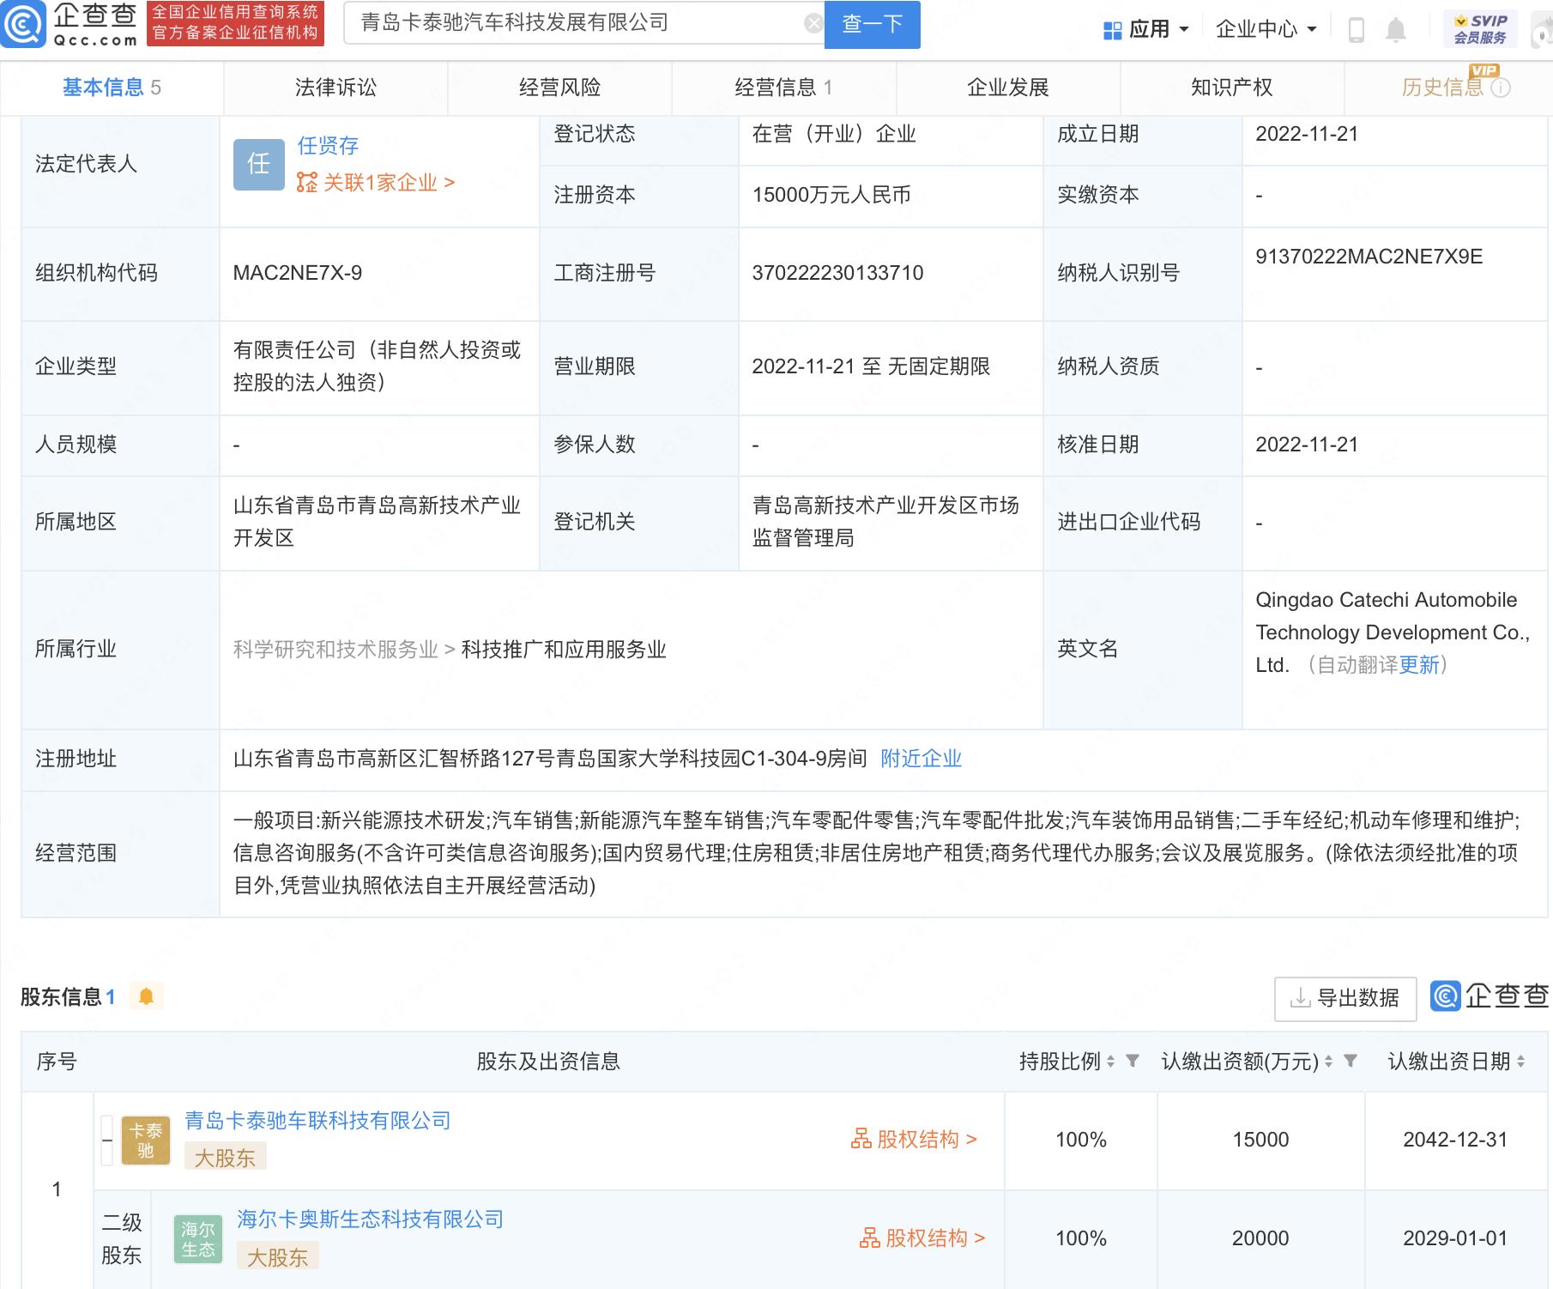Open notifications bell in header
Screen dimensions: 1553x1289
tap(1396, 30)
